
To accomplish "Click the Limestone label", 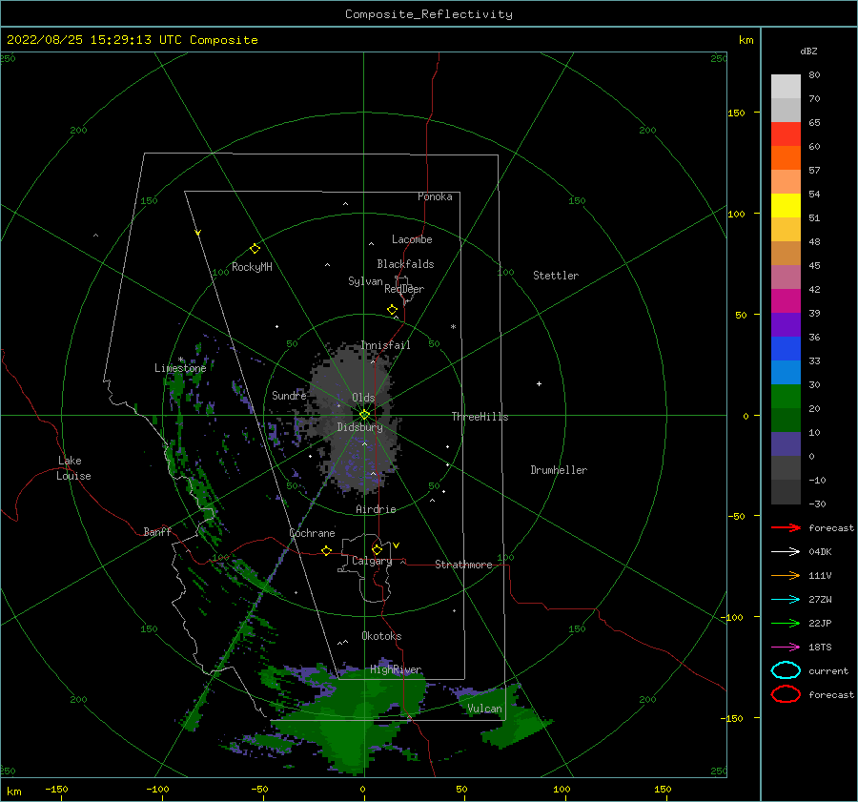I will (180, 368).
